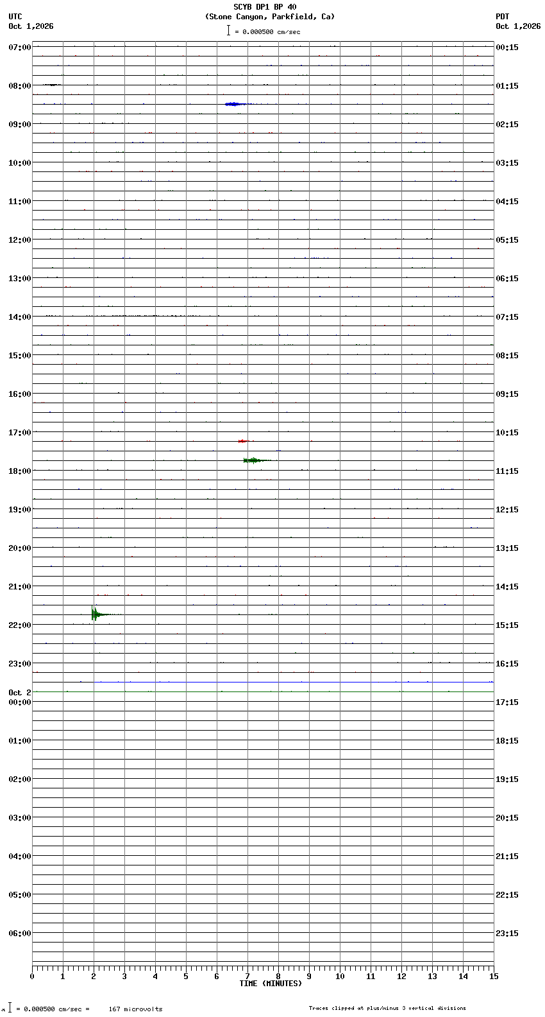Click the small red event on the 17:15 trace

pyautogui.click(x=242, y=441)
